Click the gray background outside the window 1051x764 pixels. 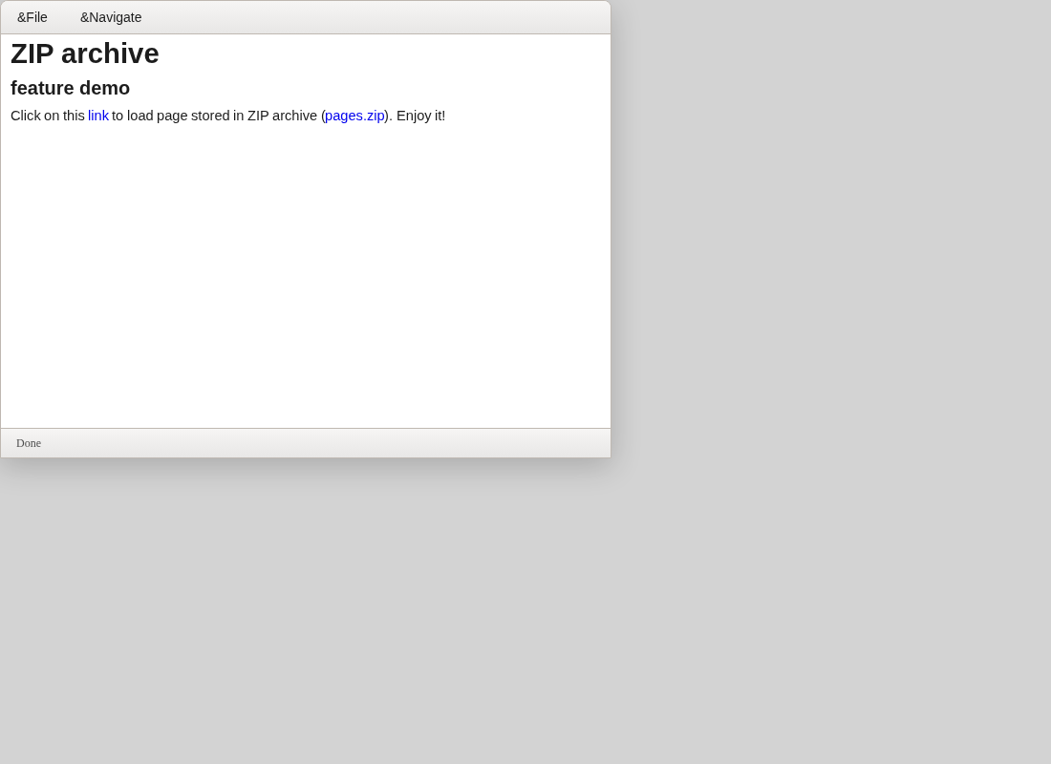(831, 382)
